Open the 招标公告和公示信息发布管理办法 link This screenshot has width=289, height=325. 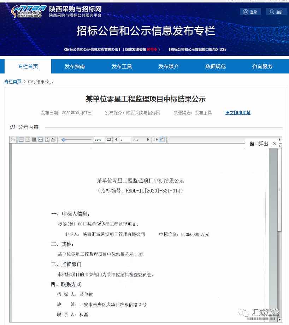point(92,49)
